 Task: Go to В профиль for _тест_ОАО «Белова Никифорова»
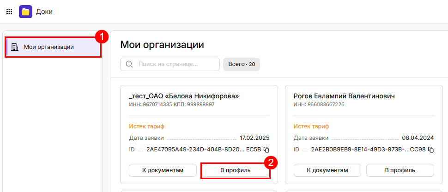235,170
